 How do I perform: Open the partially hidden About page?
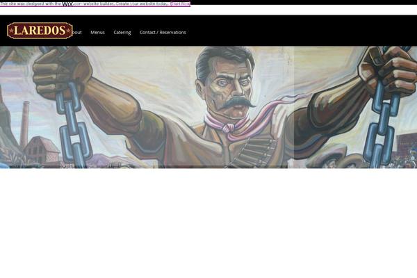coord(77,33)
